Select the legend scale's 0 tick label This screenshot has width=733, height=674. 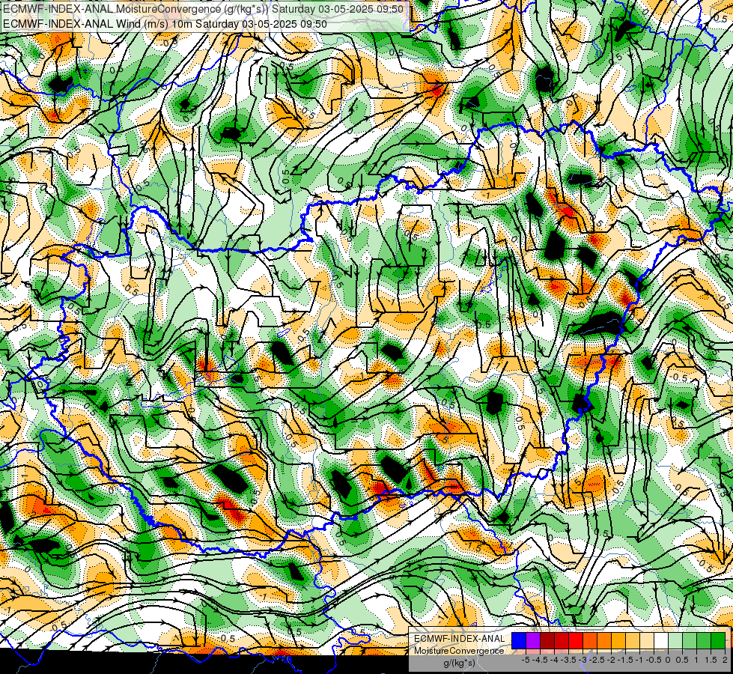coord(668,660)
